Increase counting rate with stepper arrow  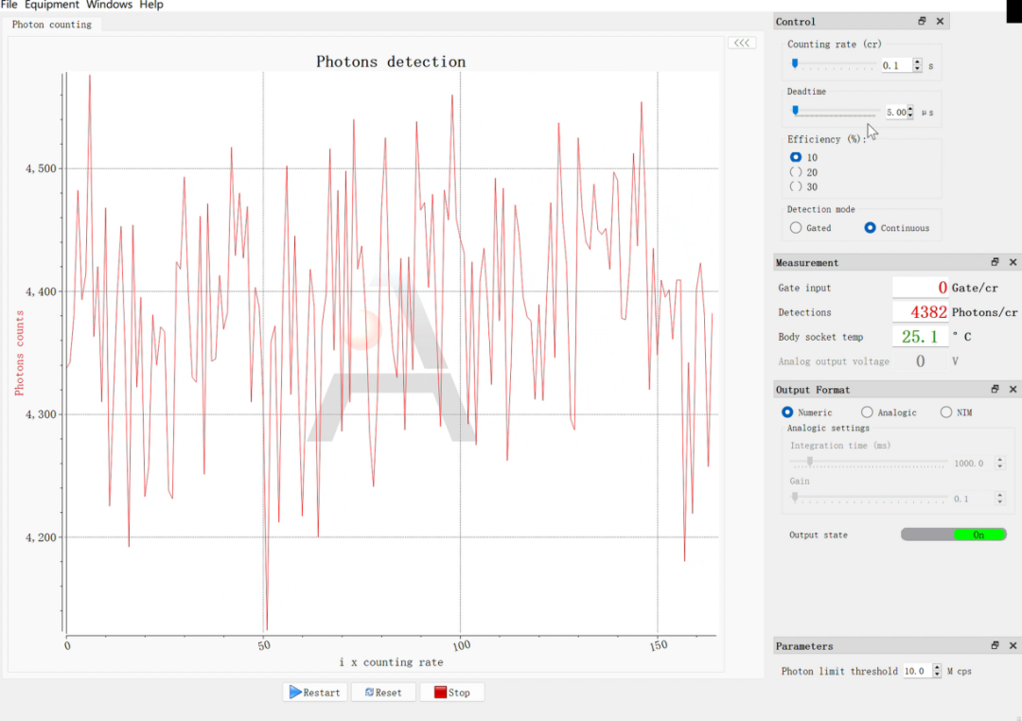point(918,62)
